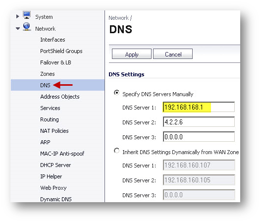Click the System monitor icon
The height and width of the screenshot is (223, 261).
(27, 15)
